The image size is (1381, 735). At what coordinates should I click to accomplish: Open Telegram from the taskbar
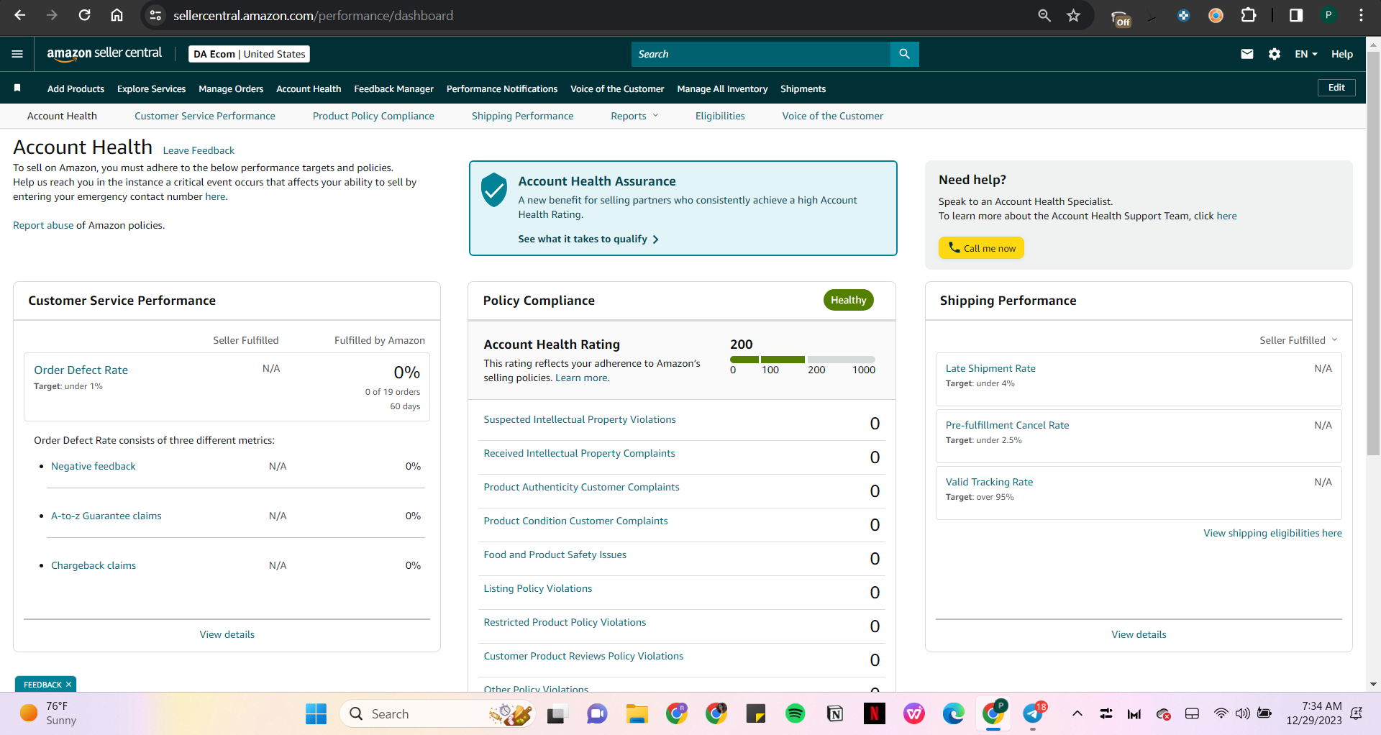[1033, 713]
